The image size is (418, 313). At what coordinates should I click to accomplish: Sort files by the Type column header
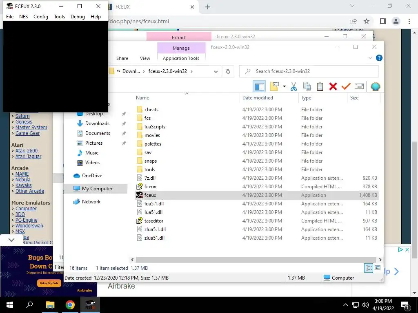click(x=306, y=98)
